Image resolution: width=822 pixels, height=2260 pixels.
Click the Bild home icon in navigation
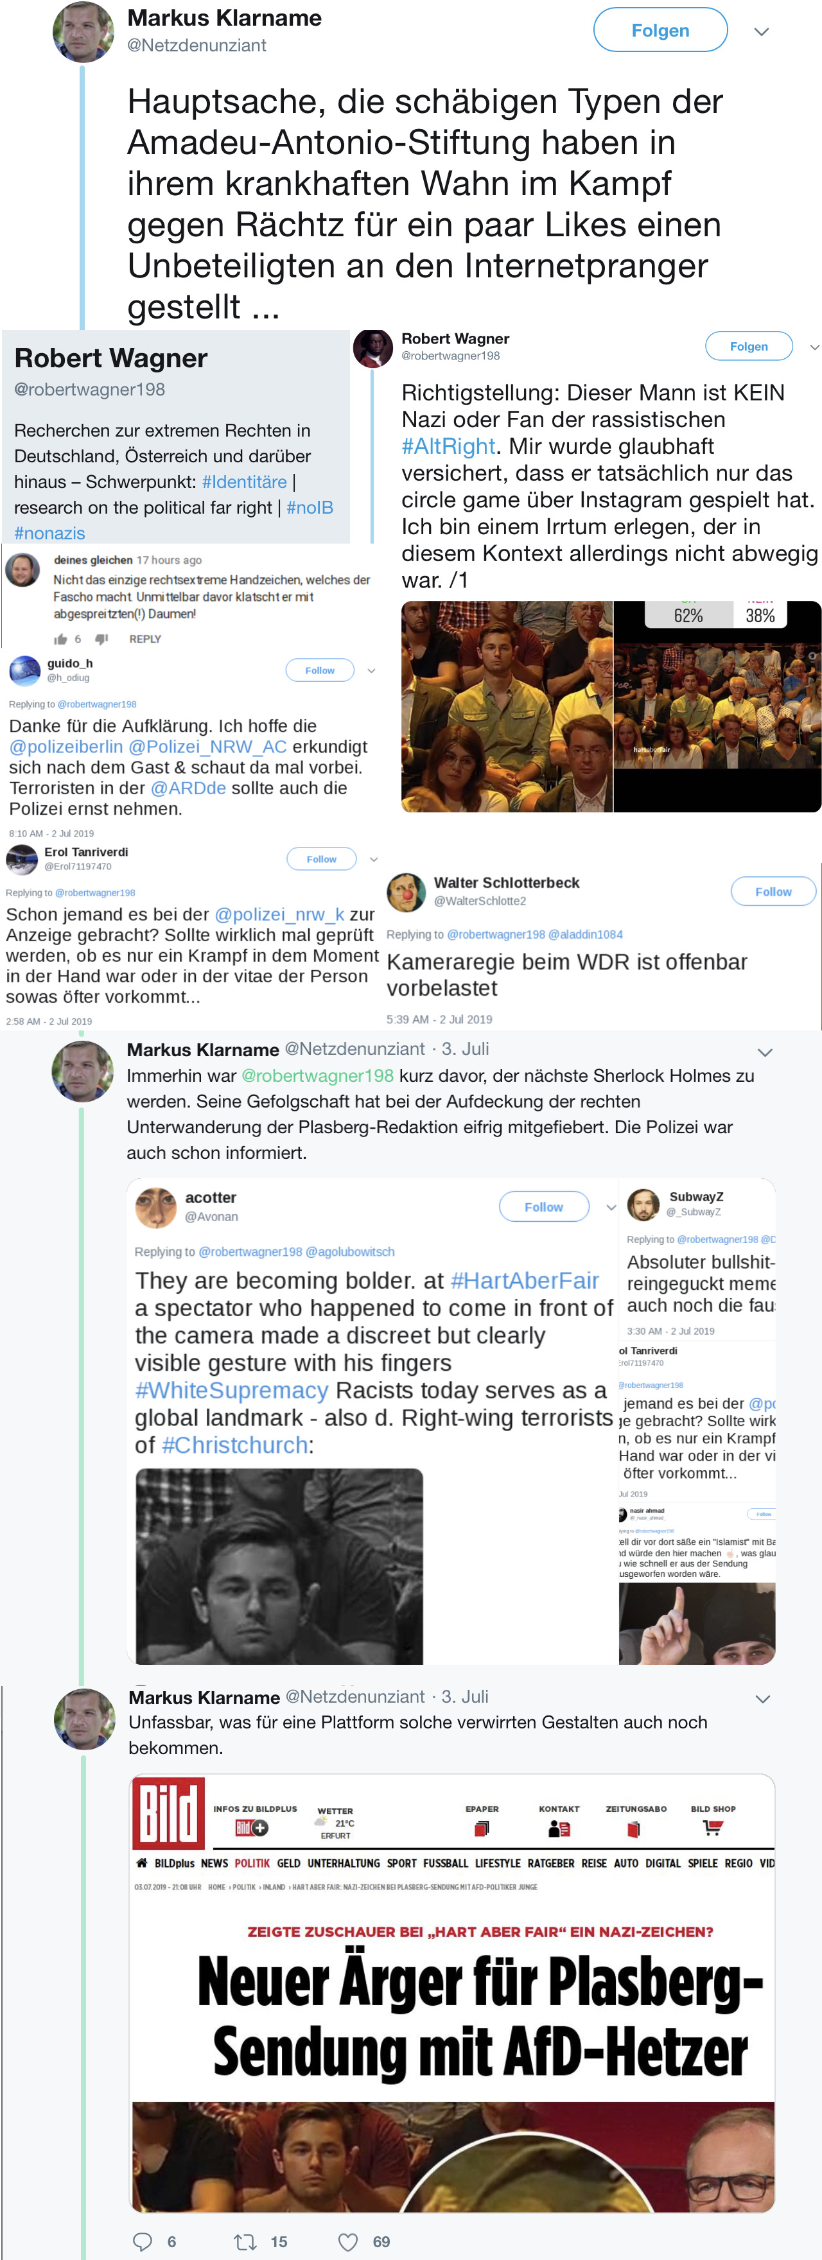click(x=141, y=1863)
